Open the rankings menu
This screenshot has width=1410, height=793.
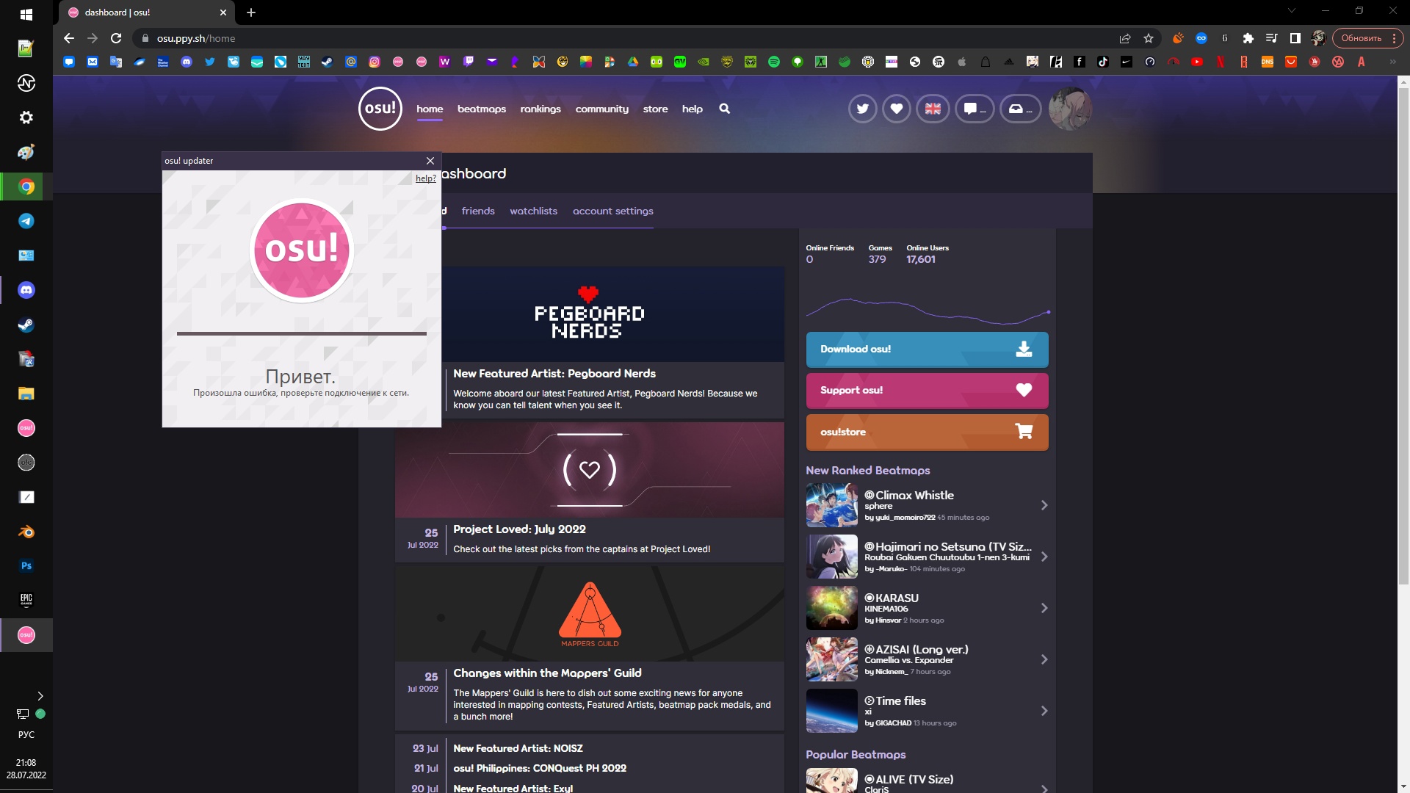pyautogui.click(x=540, y=109)
